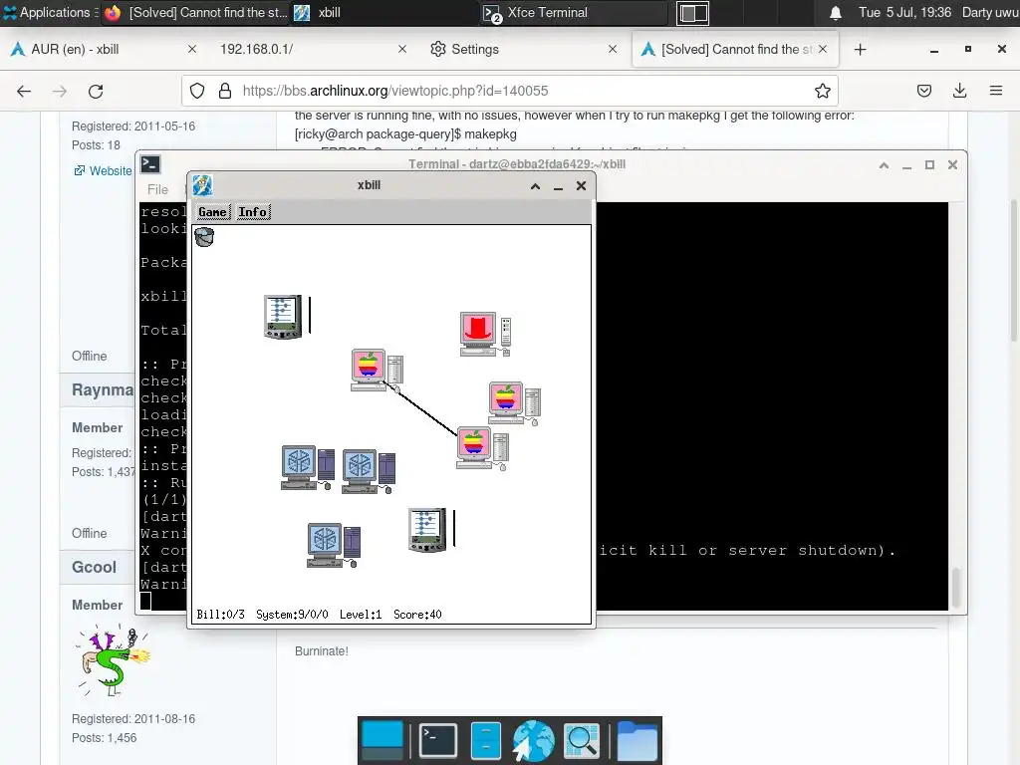Go back in Firefox
This screenshot has height=765, width=1020.
[x=24, y=91]
